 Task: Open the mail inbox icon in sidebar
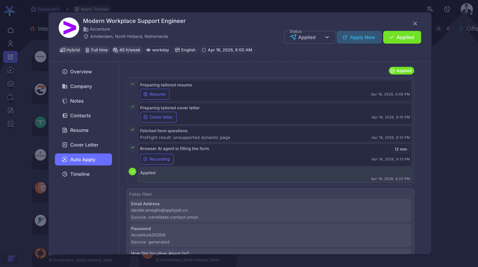[10, 84]
